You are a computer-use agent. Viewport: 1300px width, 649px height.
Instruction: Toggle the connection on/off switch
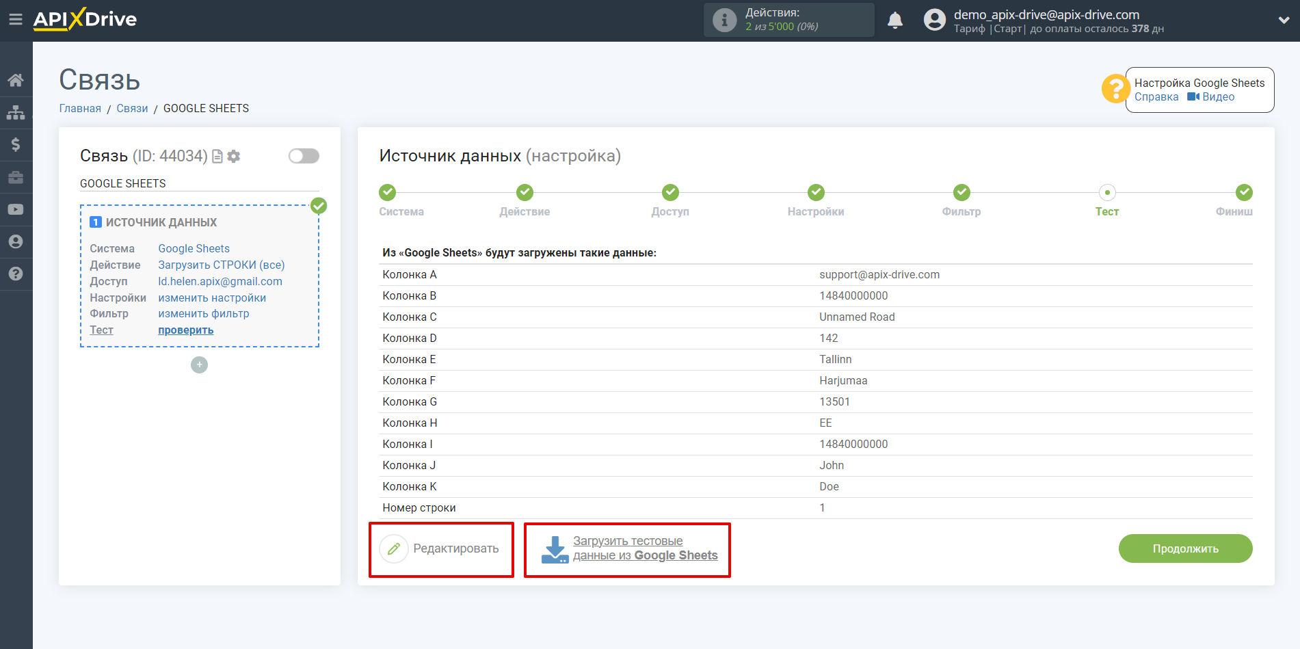click(x=304, y=156)
